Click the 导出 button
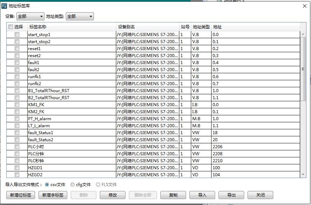Viewport: 311px width, 205px height. pyautogui.click(x=231, y=195)
